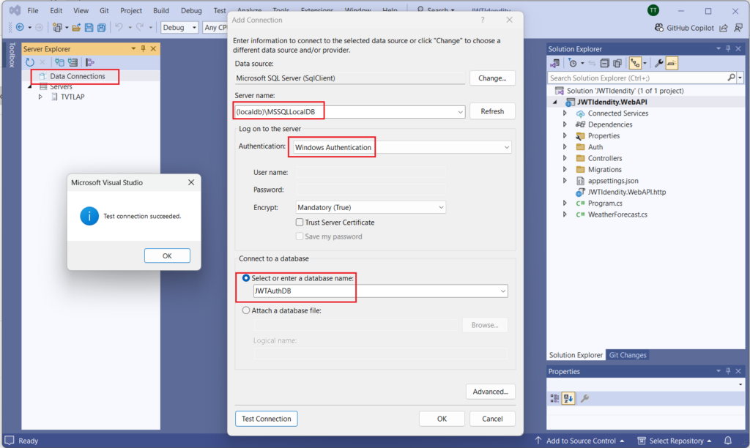Click the Save All toolbar icon

coord(101,28)
